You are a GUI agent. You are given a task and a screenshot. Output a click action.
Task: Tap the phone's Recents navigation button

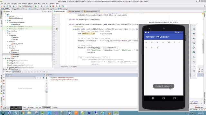(174, 98)
